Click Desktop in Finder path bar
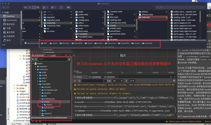The image size is (211, 125). (x=65, y=44)
